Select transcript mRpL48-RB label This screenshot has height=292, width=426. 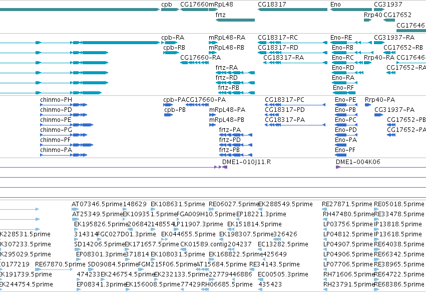[x=227, y=47]
